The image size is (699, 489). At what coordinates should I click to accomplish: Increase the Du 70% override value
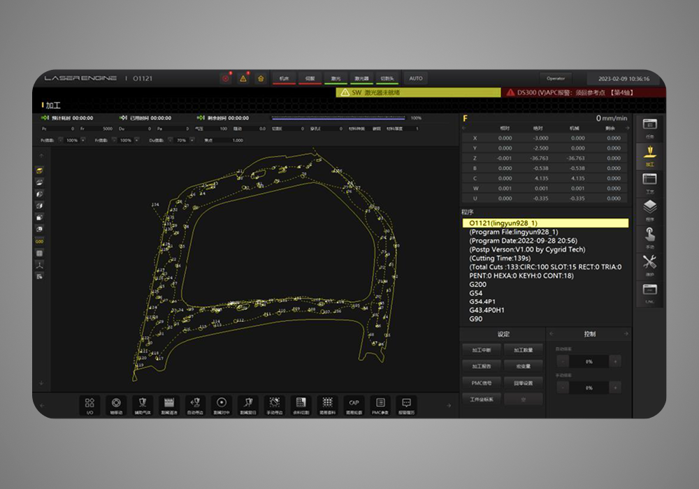(192, 140)
